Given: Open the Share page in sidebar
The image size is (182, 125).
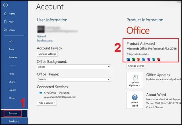Looking at the screenshot, I should tap(12, 82).
